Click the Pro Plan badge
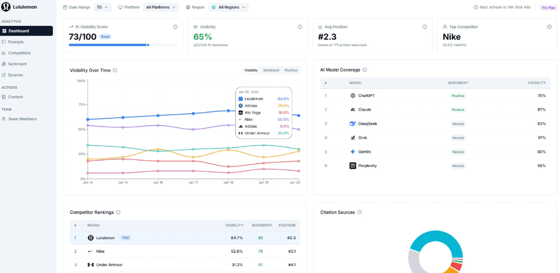Viewport: 560px width, 273px height. point(548,7)
